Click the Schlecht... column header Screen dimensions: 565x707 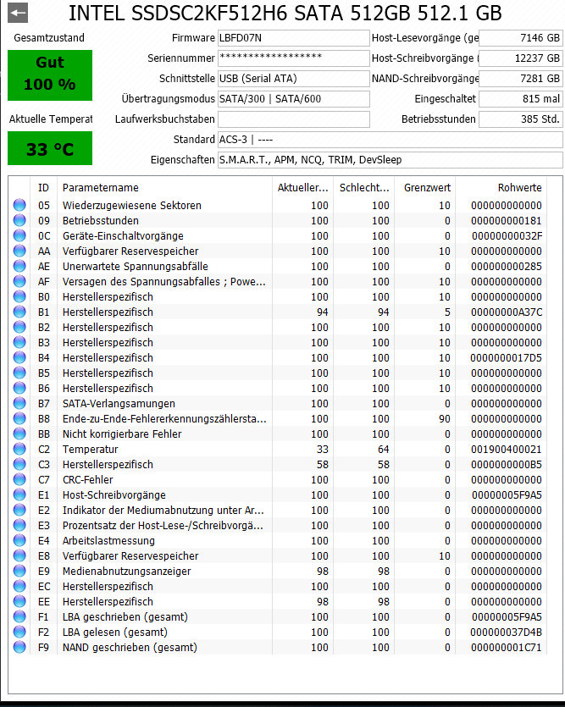[x=364, y=188]
